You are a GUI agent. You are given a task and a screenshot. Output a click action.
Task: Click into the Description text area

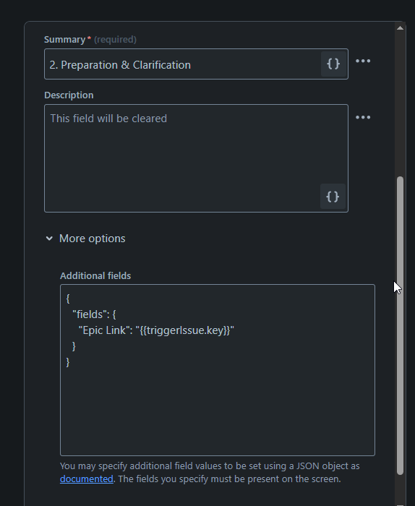tap(196, 158)
